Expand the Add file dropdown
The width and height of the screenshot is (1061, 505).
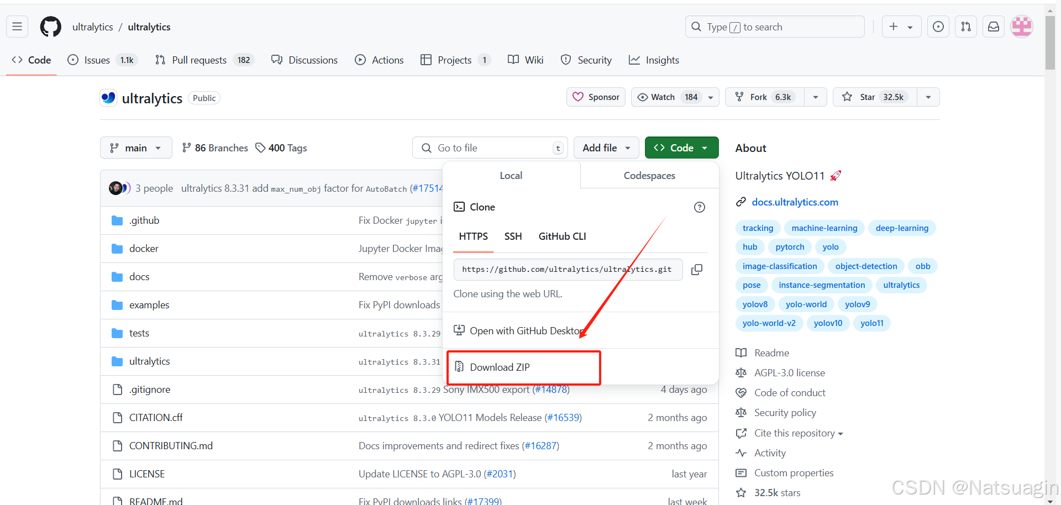(606, 148)
